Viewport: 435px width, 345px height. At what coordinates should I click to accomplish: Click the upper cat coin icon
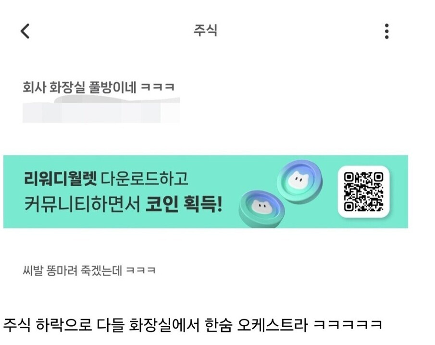coord(300,180)
